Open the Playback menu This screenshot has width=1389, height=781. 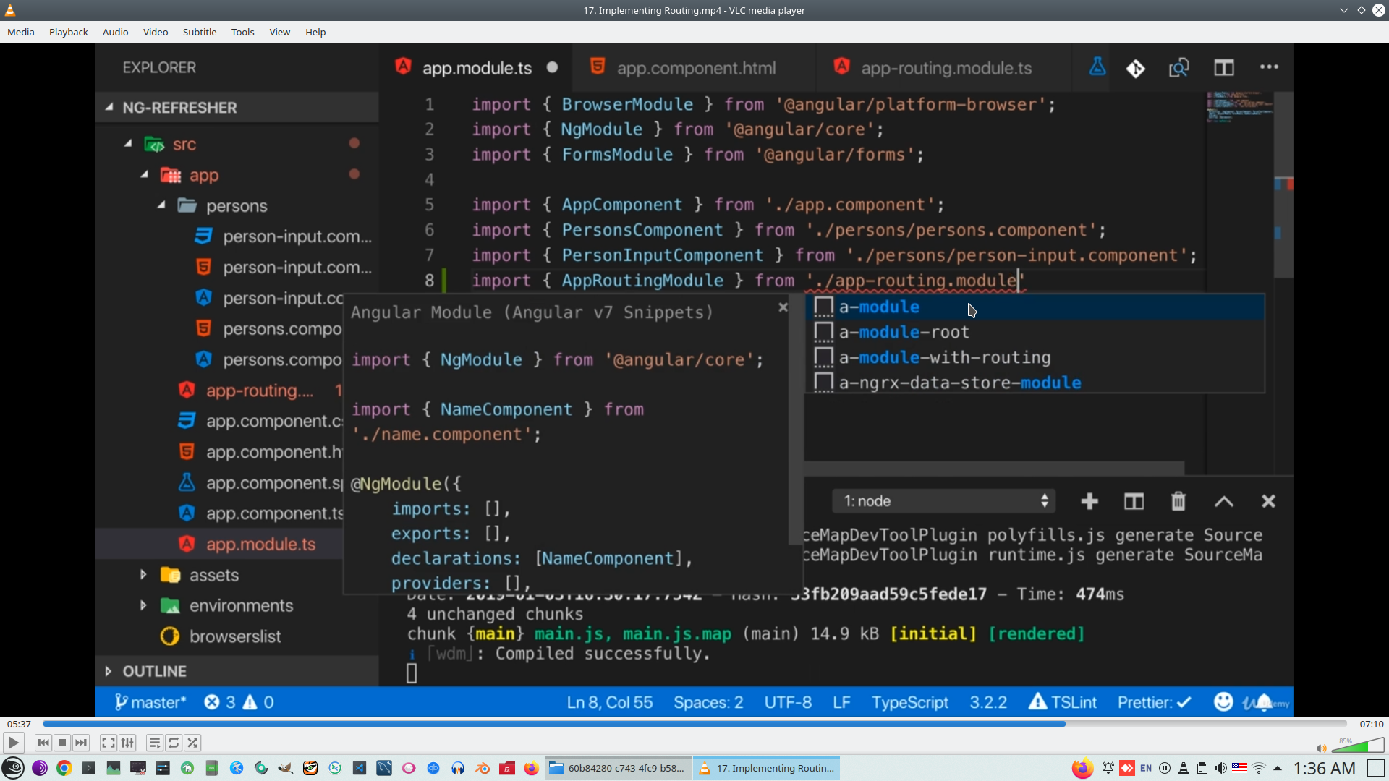[x=68, y=32]
